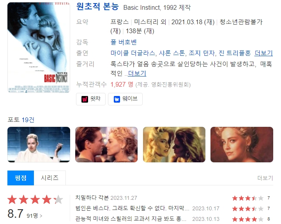Open photo of man and woman face to face
The image size is (281, 224).
click(x=106, y=144)
